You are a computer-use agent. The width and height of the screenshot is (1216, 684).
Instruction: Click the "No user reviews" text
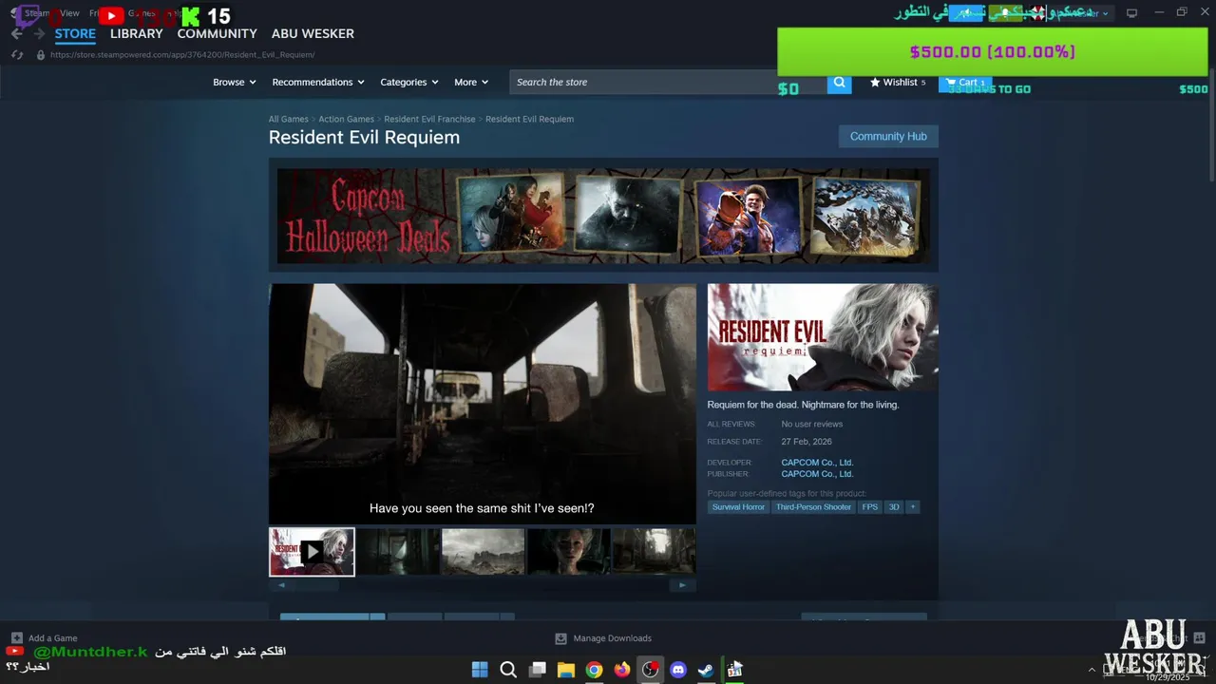[x=812, y=425]
